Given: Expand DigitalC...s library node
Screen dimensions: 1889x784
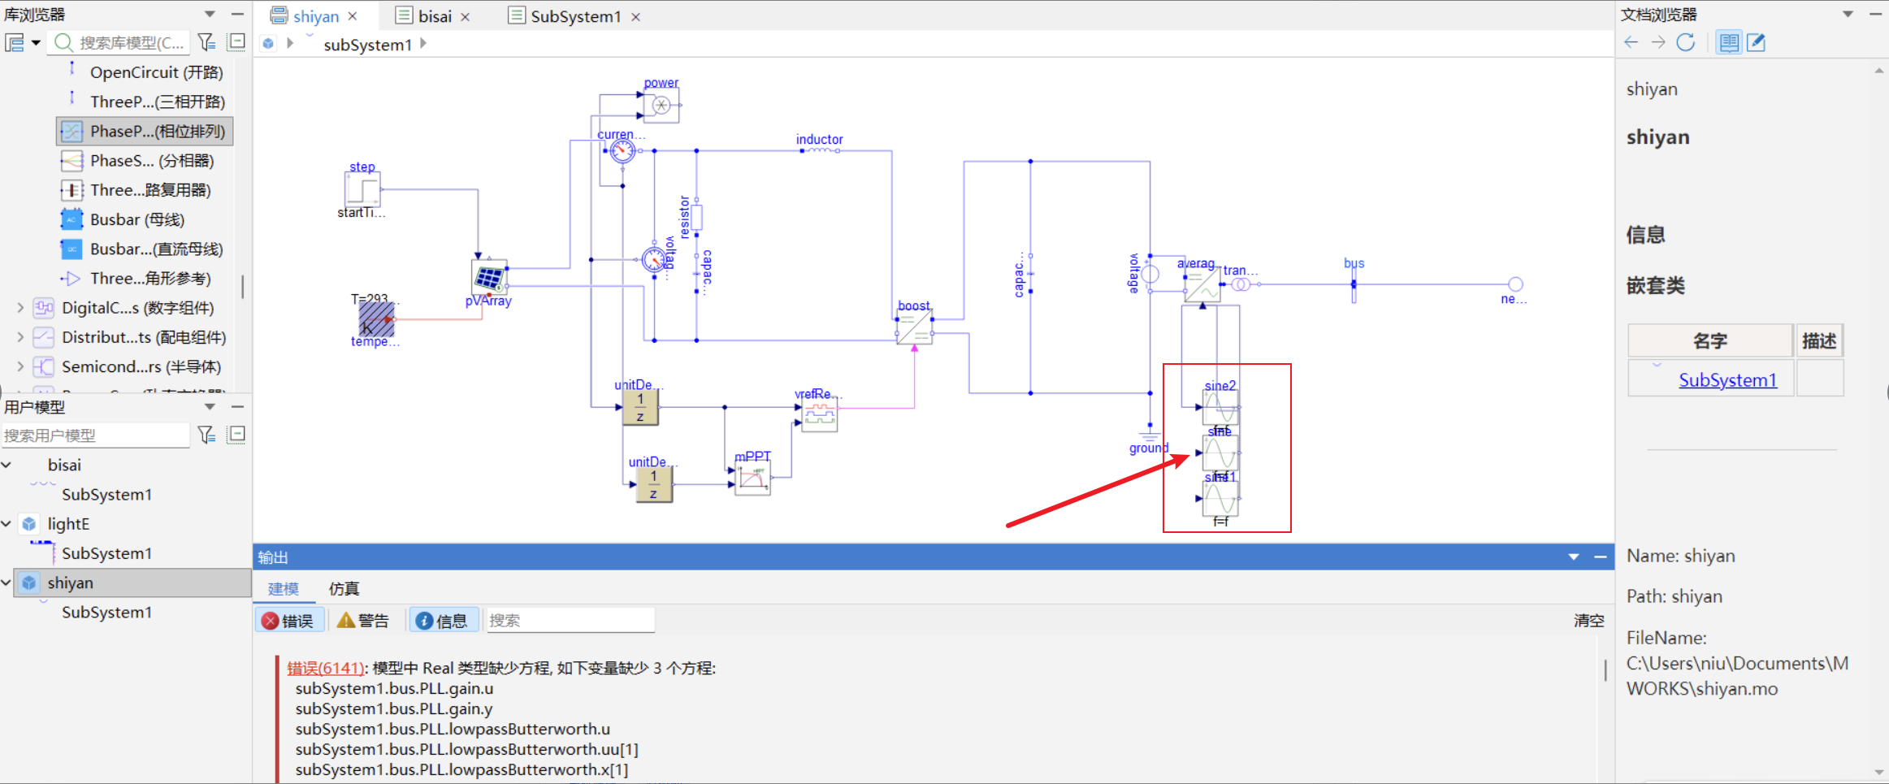Looking at the screenshot, I should click(20, 308).
